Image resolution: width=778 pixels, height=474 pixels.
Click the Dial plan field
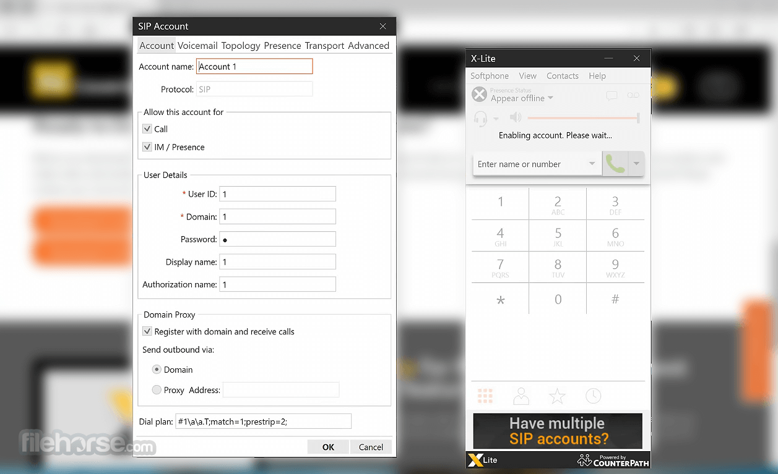pyautogui.click(x=264, y=421)
